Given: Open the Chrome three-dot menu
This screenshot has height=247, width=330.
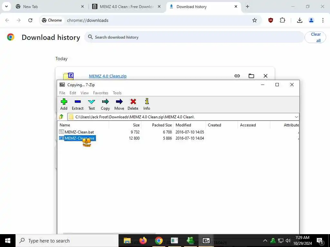Looking at the screenshot, I should click(x=323, y=20).
